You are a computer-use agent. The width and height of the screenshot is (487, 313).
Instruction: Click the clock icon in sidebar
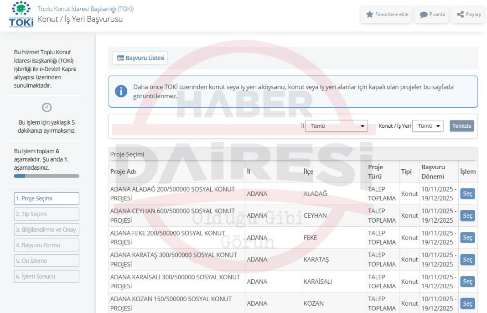coord(47,108)
